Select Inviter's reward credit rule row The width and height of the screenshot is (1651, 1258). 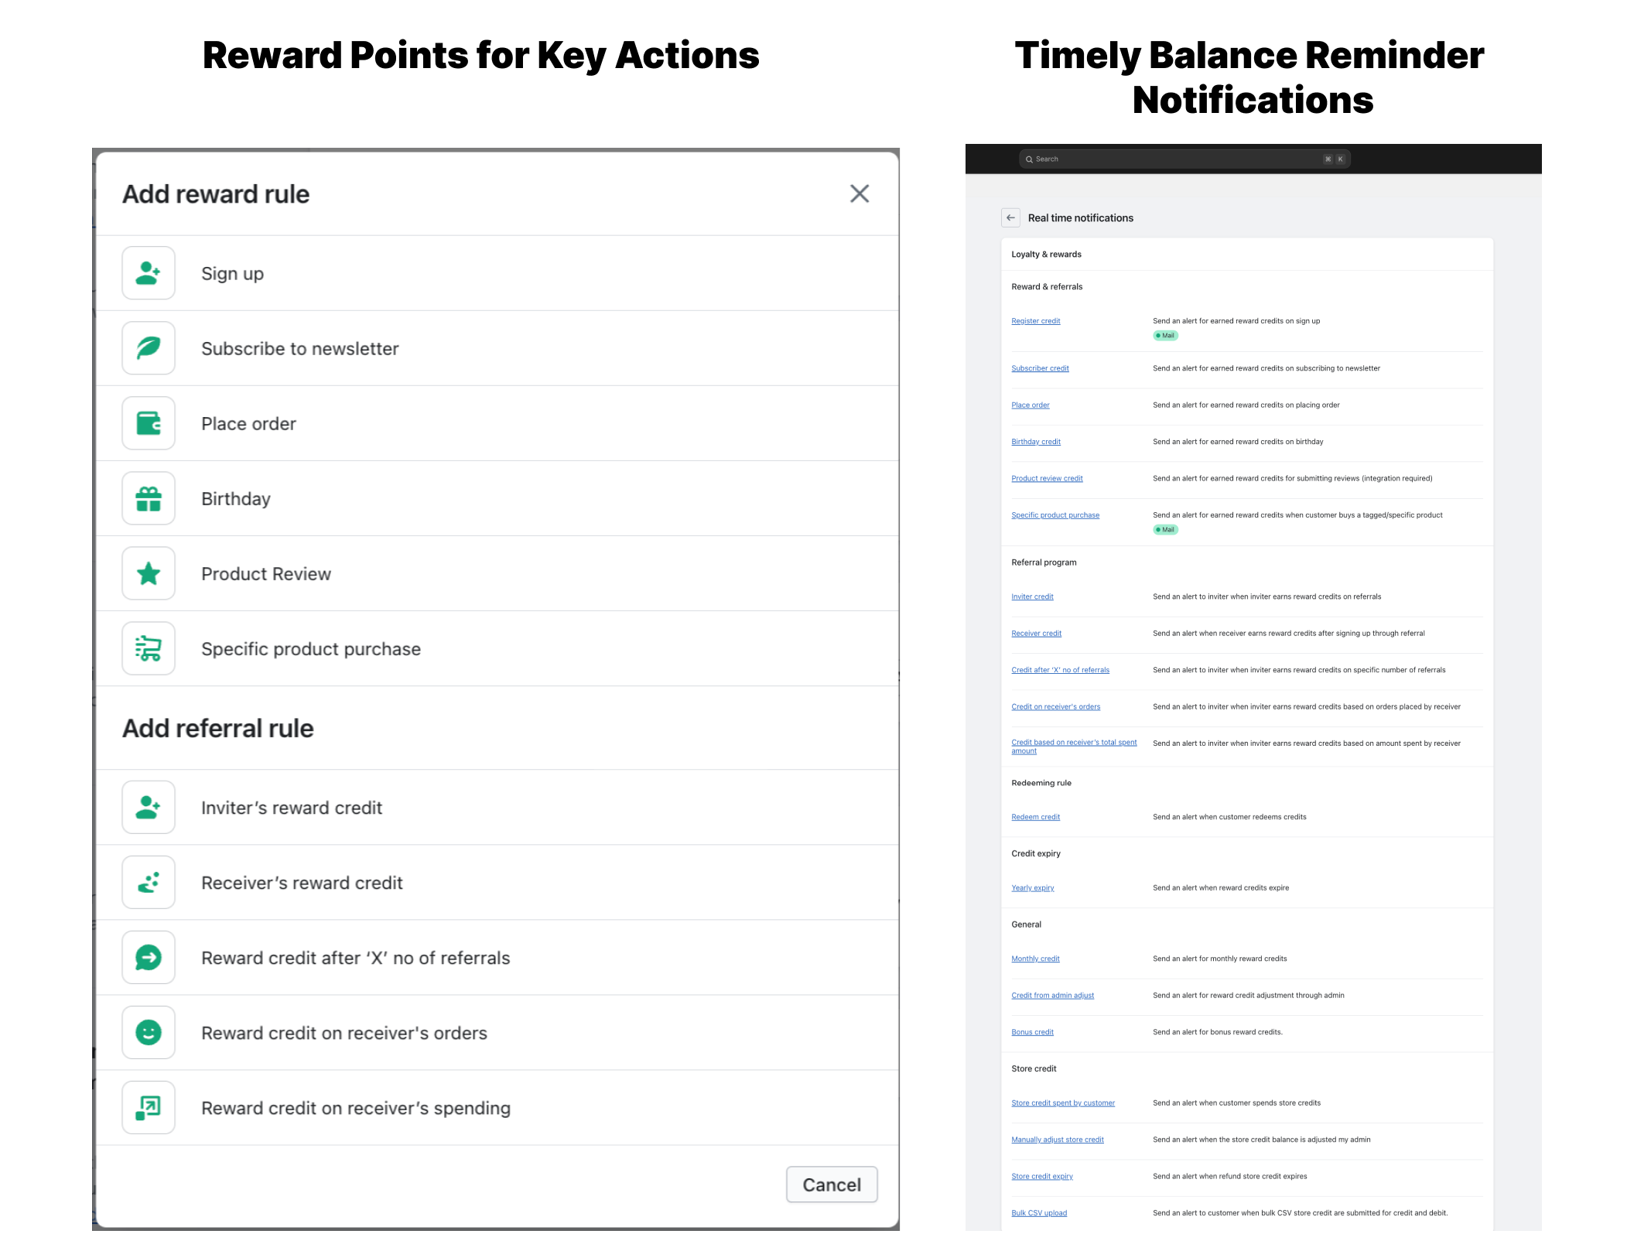(x=291, y=808)
